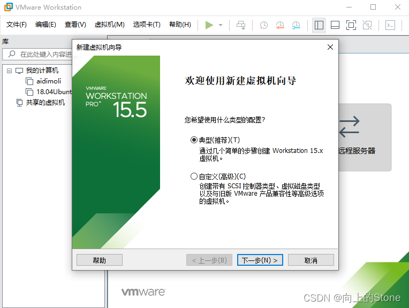Click the 帮助 button in wizard
409x308 pixels.
click(100, 260)
